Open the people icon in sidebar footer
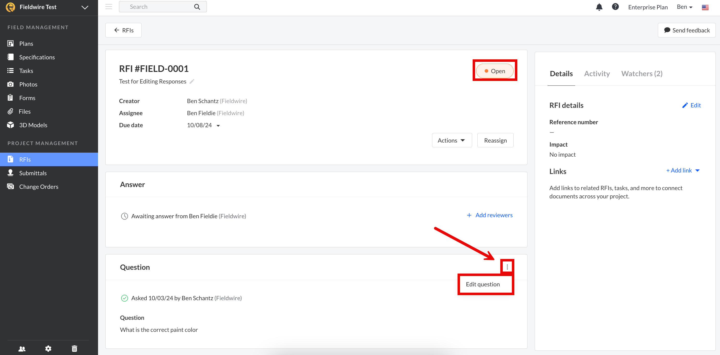Viewport: 720px width, 355px height. coord(22,348)
